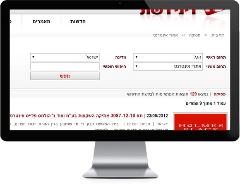240x186 pixels.
Task: Click the דף בית breadcrumb link
Action: [218, 35]
